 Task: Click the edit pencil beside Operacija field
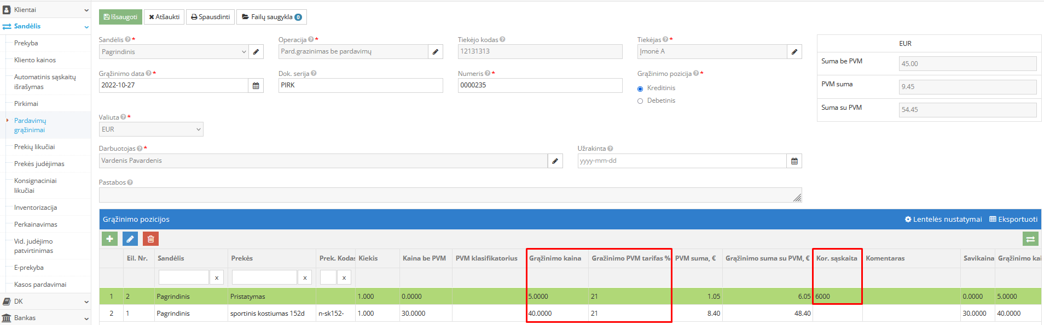pyautogui.click(x=435, y=52)
